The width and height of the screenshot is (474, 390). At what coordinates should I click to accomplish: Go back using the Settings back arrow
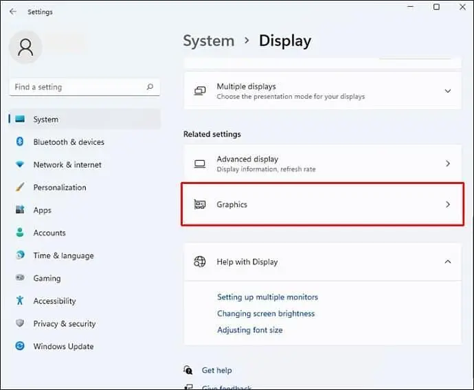13,12
